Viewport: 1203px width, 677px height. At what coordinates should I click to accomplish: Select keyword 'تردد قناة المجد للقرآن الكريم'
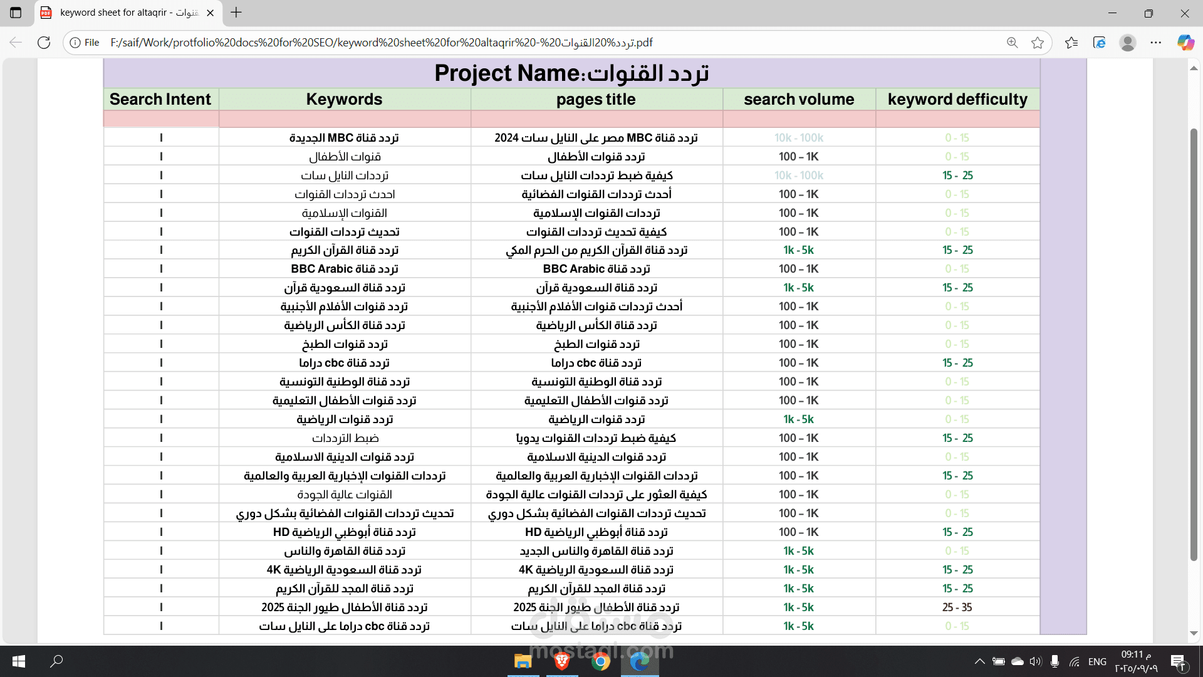pyautogui.click(x=344, y=589)
